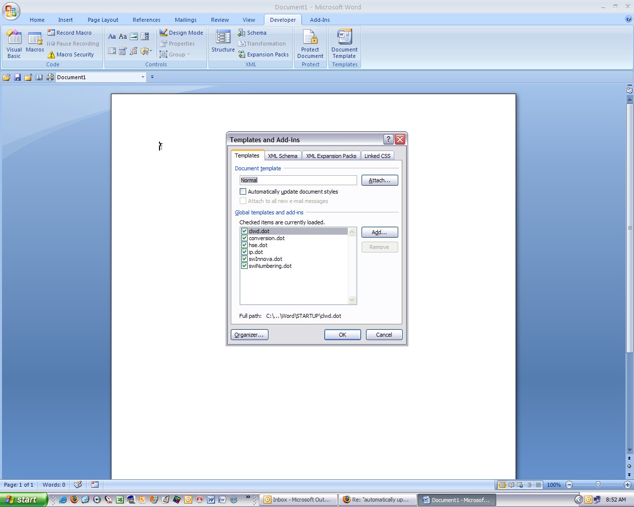
Task: Click the Add... button
Action: coord(379,232)
